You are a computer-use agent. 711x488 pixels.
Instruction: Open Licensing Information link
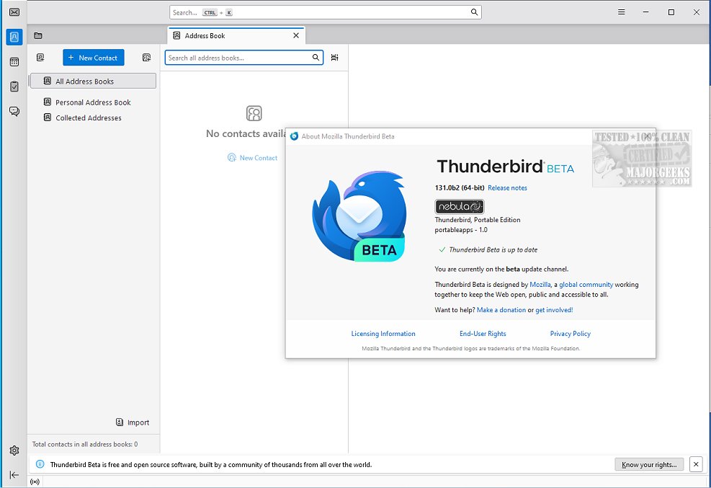[x=383, y=334]
